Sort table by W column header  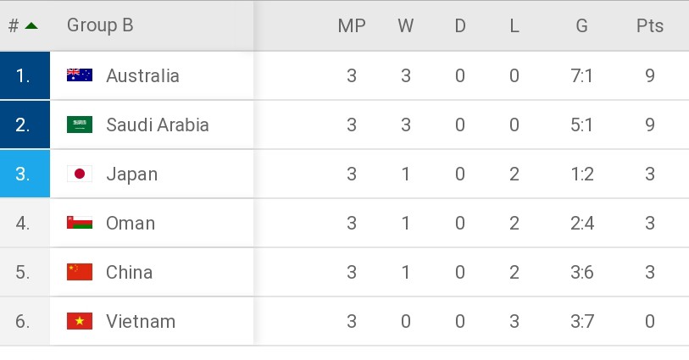[406, 25]
